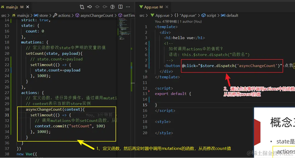Click 'mutations: {' on line 18
The height and width of the screenshot is (158, 295).
point(35,42)
